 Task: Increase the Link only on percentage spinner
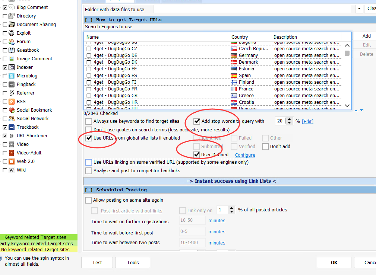[x=231, y=208]
